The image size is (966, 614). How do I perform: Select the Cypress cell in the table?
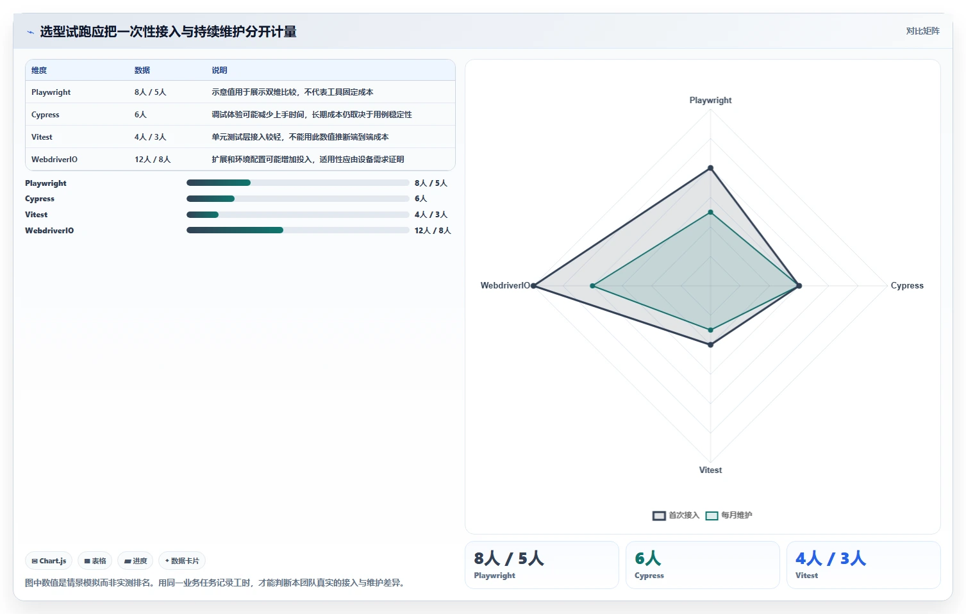point(46,115)
